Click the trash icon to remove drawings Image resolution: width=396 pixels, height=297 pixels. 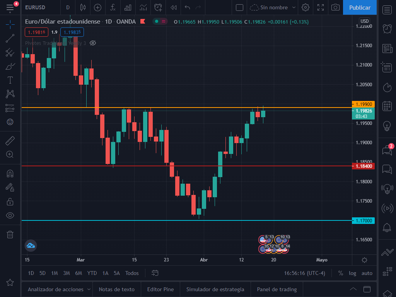(10, 234)
